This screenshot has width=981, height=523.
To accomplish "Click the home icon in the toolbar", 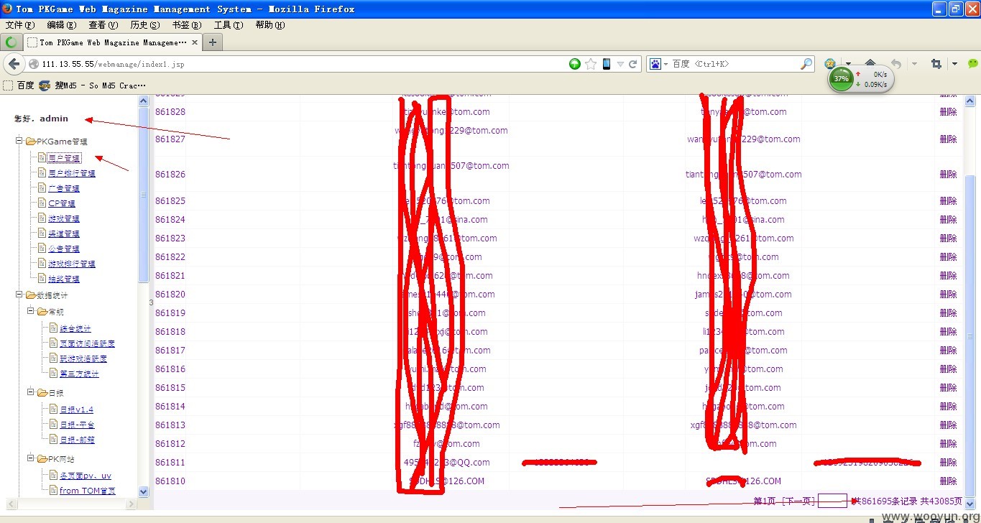I will click(x=870, y=64).
